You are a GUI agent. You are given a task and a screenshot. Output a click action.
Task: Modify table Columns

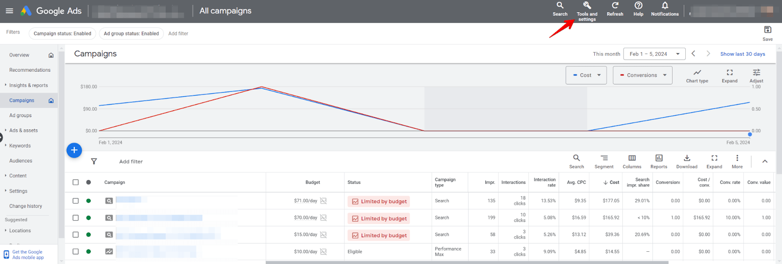pyautogui.click(x=632, y=162)
